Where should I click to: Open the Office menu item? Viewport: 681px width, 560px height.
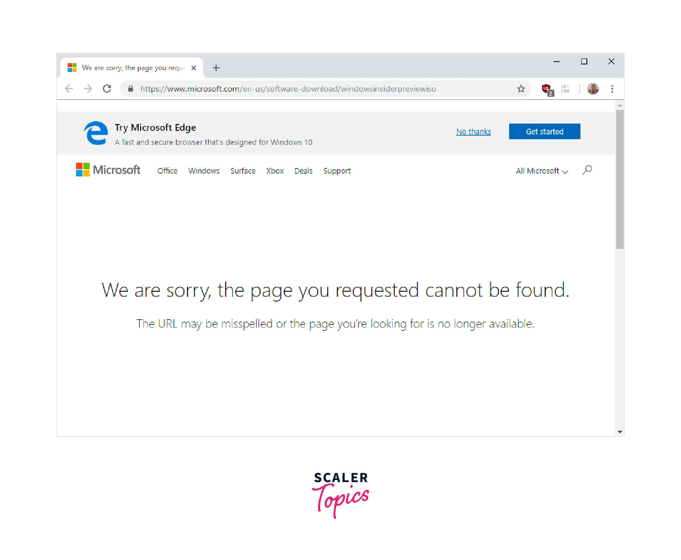click(x=167, y=171)
